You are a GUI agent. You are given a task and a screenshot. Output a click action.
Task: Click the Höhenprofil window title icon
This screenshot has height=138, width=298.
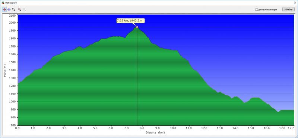tap(3, 3)
